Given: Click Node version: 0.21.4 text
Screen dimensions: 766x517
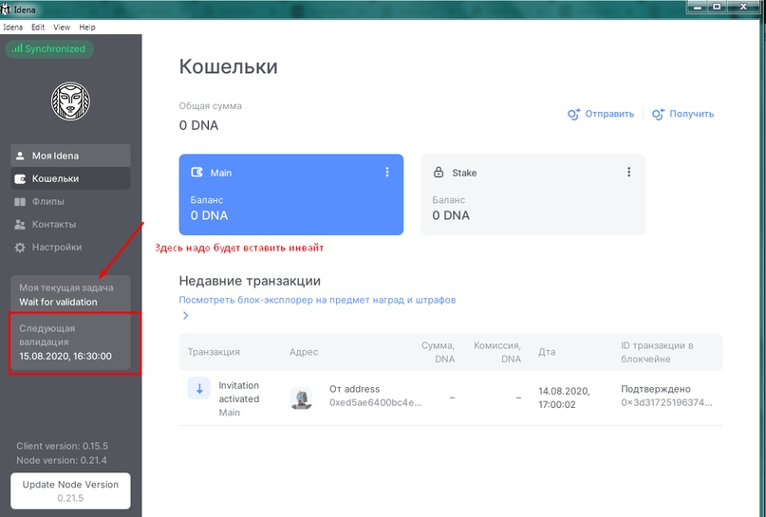Looking at the screenshot, I should pyautogui.click(x=62, y=460).
